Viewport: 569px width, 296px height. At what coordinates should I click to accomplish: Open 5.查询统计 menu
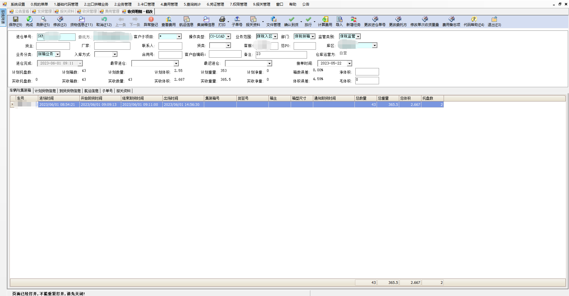(192, 4)
